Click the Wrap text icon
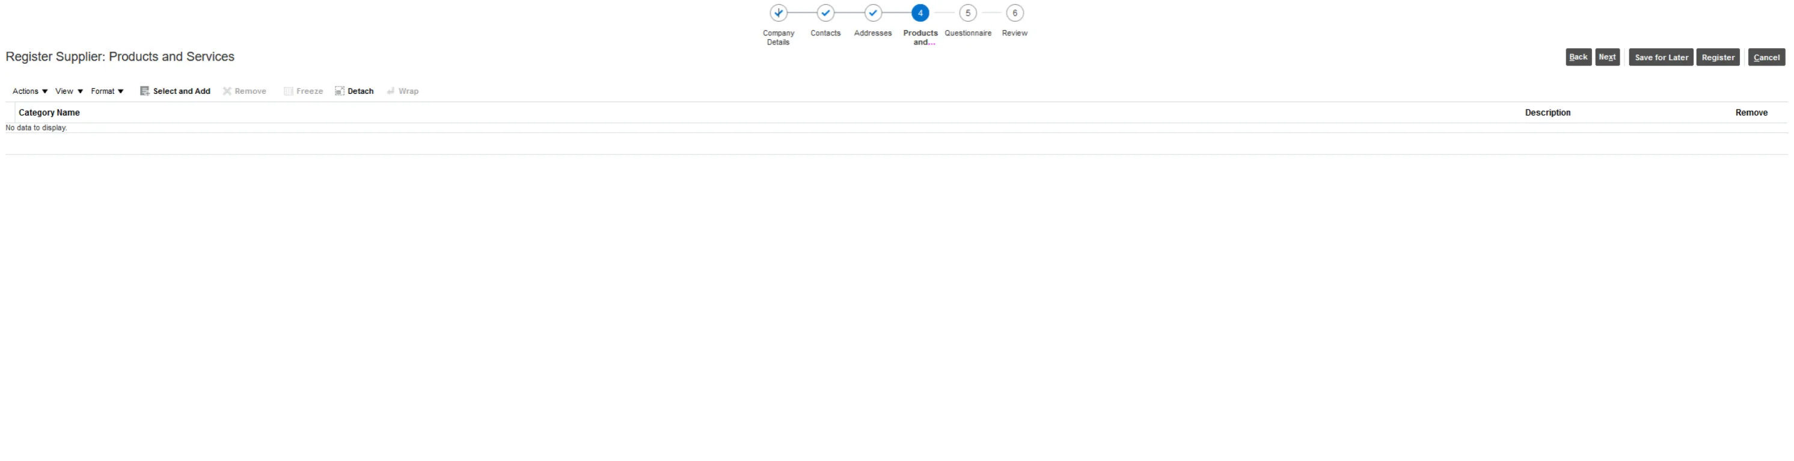 tap(391, 91)
